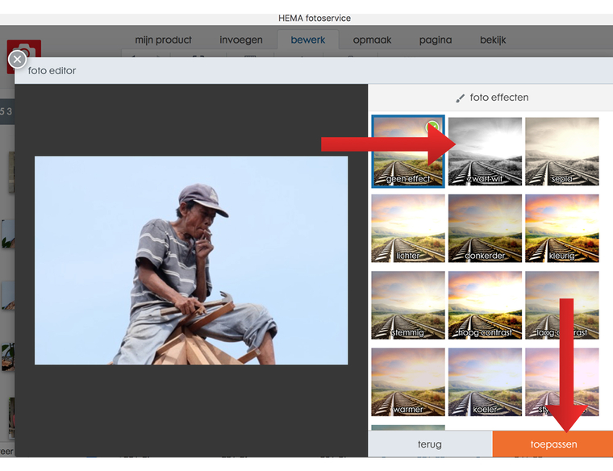Apply the zwart-wit effect
613x471 pixels.
pyautogui.click(x=485, y=152)
